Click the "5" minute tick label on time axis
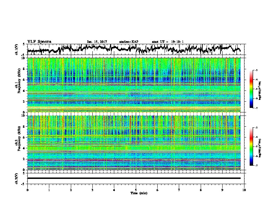This screenshot has height=213, width=275. pos(136,190)
